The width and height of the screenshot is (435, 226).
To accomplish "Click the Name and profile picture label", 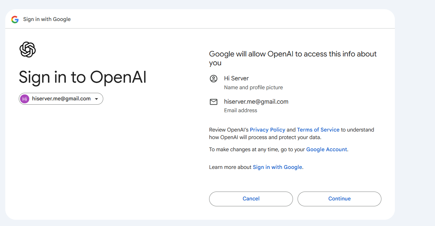I will [254, 88].
